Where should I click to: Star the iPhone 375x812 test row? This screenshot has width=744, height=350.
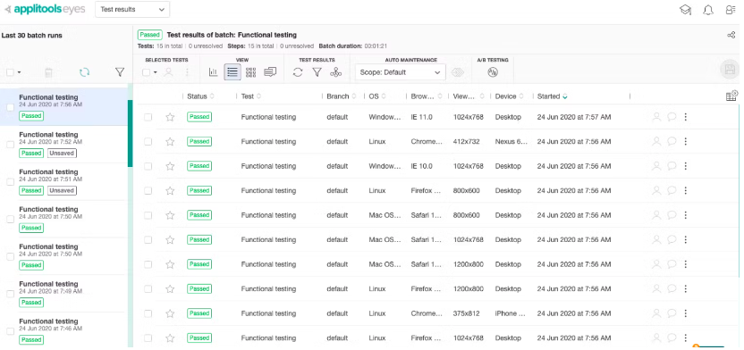(x=170, y=313)
